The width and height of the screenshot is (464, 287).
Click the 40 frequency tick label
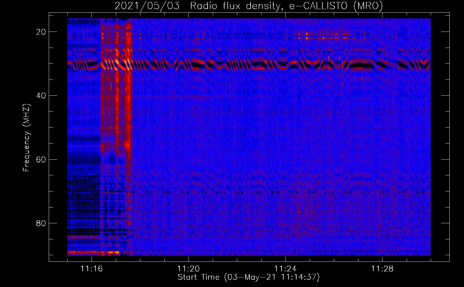(x=41, y=96)
